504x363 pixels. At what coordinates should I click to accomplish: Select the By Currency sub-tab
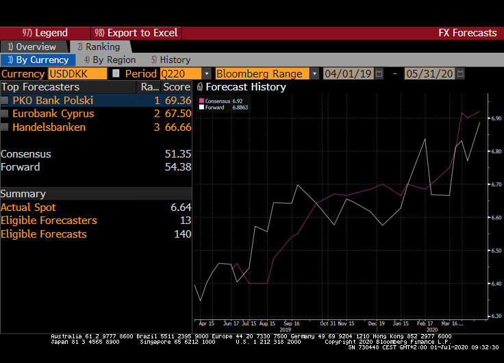coord(38,60)
